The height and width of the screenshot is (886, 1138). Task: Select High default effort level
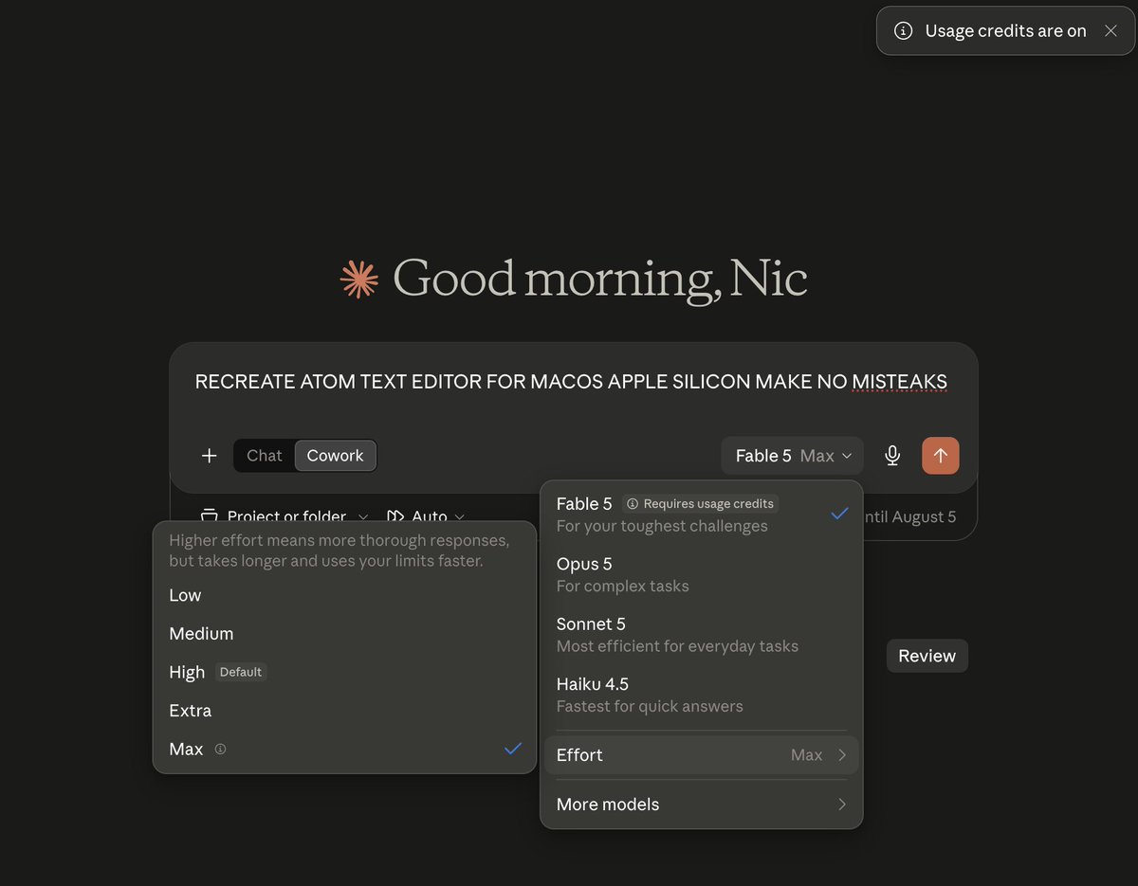(344, 672)
